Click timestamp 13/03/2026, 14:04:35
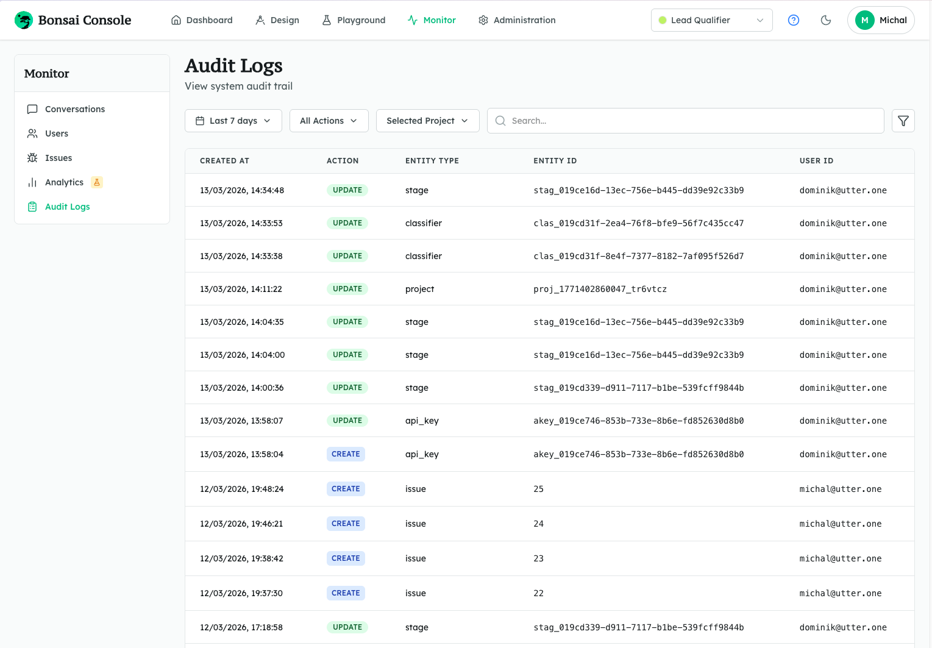The image size is (932, 648). point(242,322)
